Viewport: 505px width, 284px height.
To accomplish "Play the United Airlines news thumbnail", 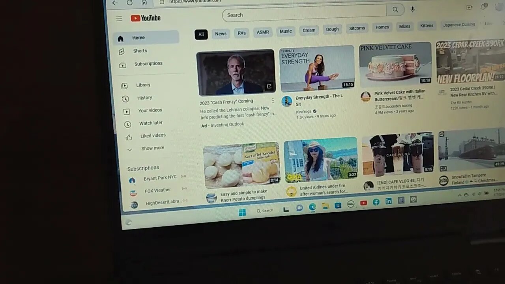I will [321, 160].
